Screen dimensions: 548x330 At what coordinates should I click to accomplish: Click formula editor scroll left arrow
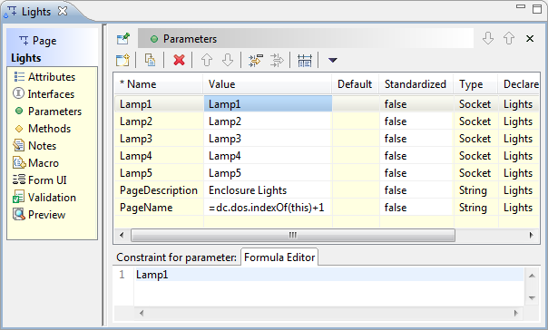142,314
